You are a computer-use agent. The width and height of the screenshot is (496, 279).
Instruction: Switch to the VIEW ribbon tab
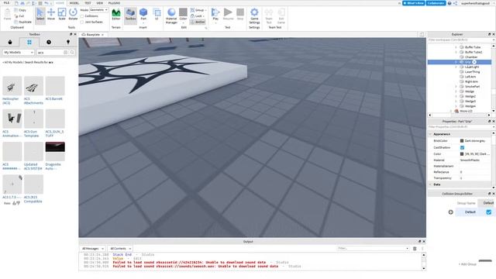click(x=100, y=3)
